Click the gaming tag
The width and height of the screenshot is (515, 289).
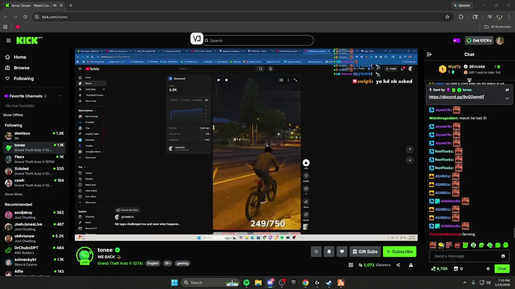(x=182, y=263)
